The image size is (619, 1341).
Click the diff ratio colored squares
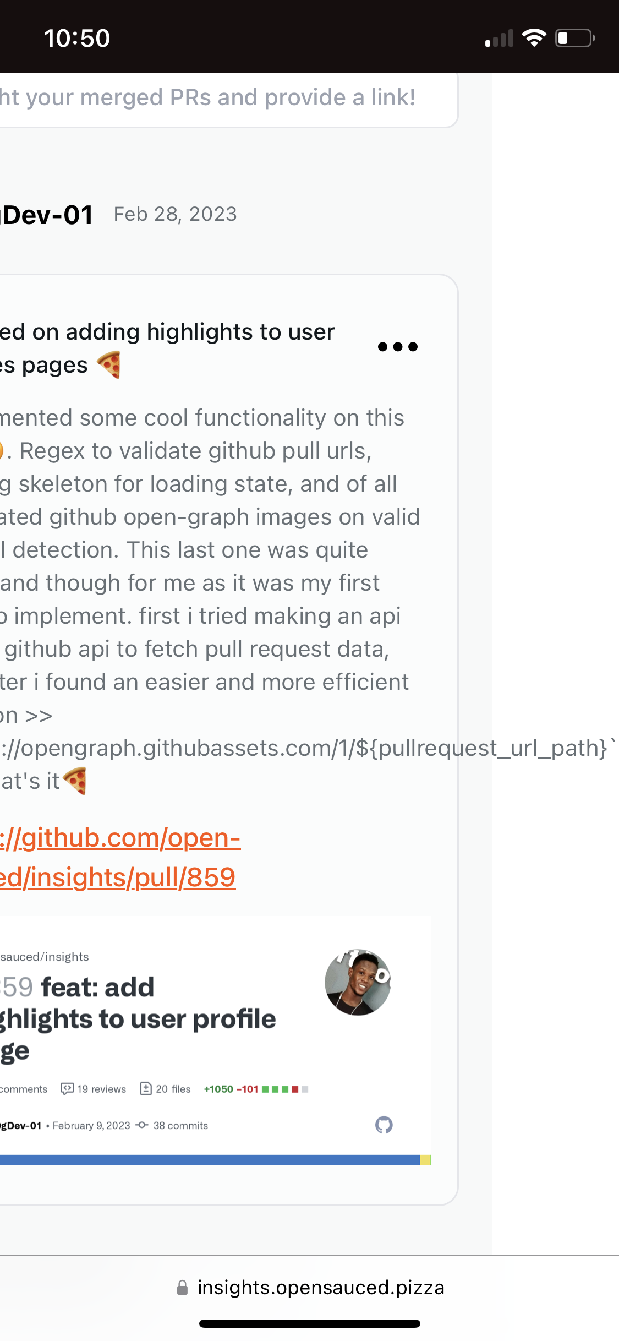coord(284,1088)
